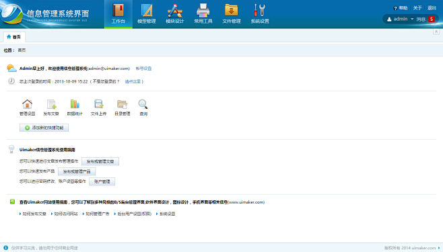The width and height of the screenshot is (443, 252).
Task: Open 消息 messages with red badge 5
Action: click(425, 19)
